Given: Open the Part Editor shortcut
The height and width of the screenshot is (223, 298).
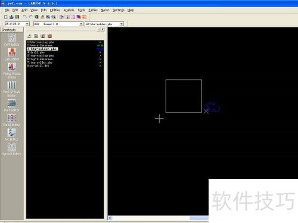Looking at the screenshot, I should point(12,105).
